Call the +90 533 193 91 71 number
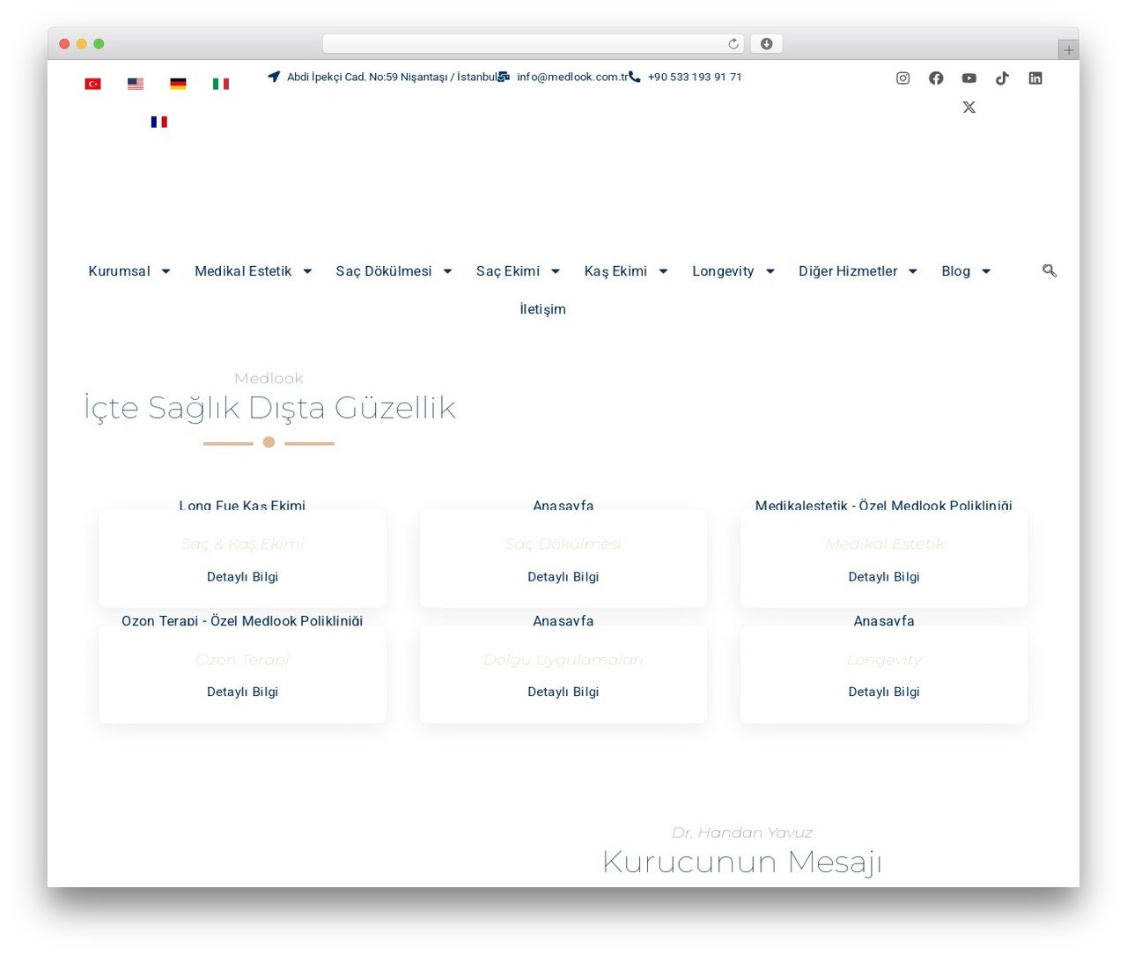 [695, 78]
